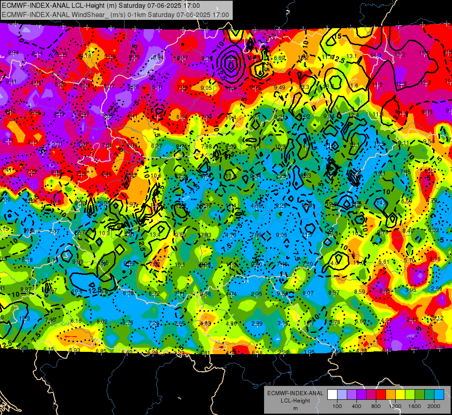Viewport: 452px width, 415px height.
Task: Click the grid value '5.65'
Action: 385,291
